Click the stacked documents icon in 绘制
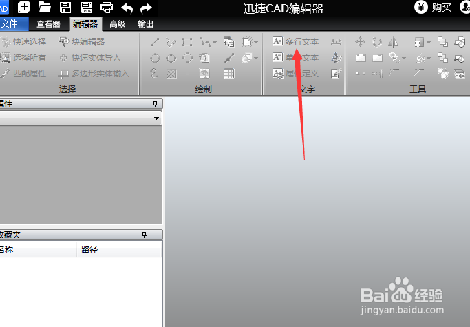 (204, 58)
